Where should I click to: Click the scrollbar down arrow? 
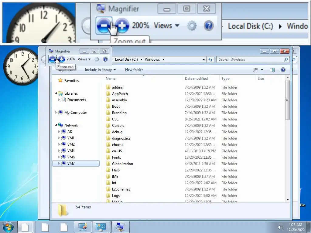[288, 200]
